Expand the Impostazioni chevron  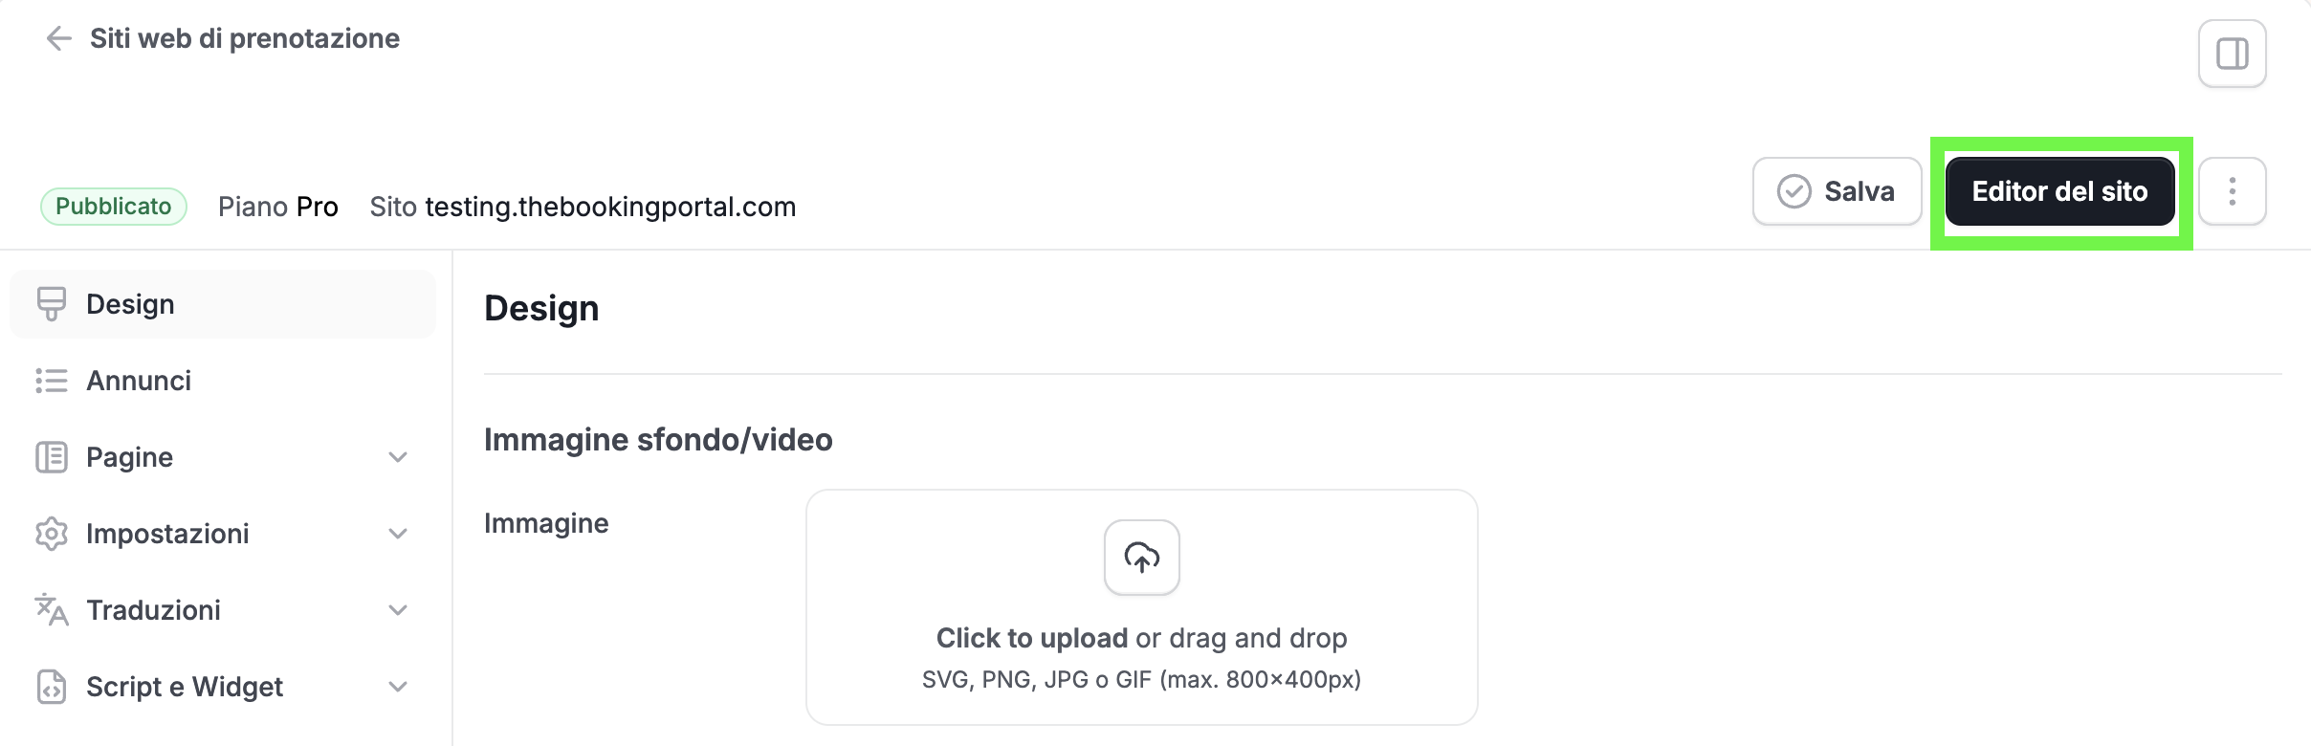click(398, 534)
